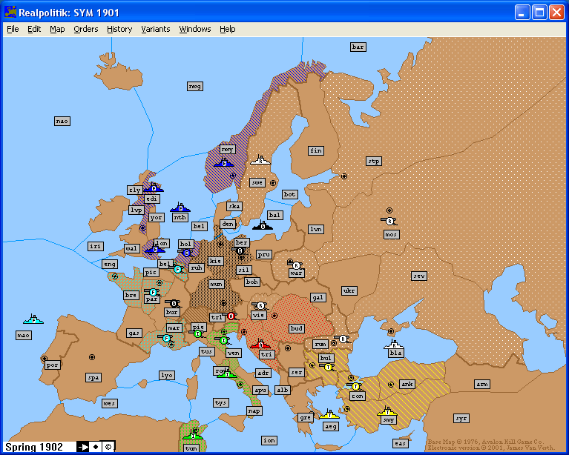Select the white Russian fleet beside Sweden
Screen dimensions: 569x455
[260, 160]
